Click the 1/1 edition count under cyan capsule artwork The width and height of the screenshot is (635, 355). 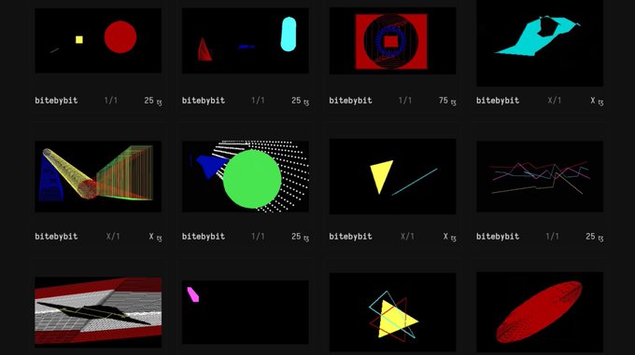click(x=258, y=100)
